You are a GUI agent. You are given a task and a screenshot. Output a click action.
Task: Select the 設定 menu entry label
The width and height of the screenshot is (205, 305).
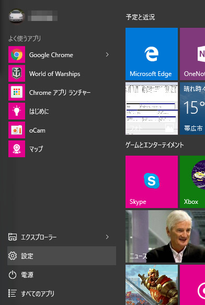[x=27, y=256]
